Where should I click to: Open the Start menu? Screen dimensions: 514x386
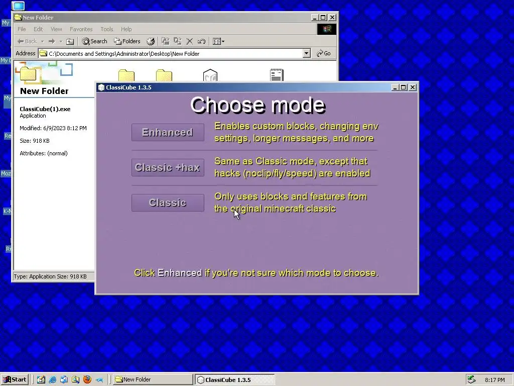[x=15, y=379]
